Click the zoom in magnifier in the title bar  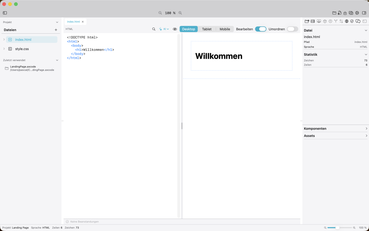click(x=180, y=13)
